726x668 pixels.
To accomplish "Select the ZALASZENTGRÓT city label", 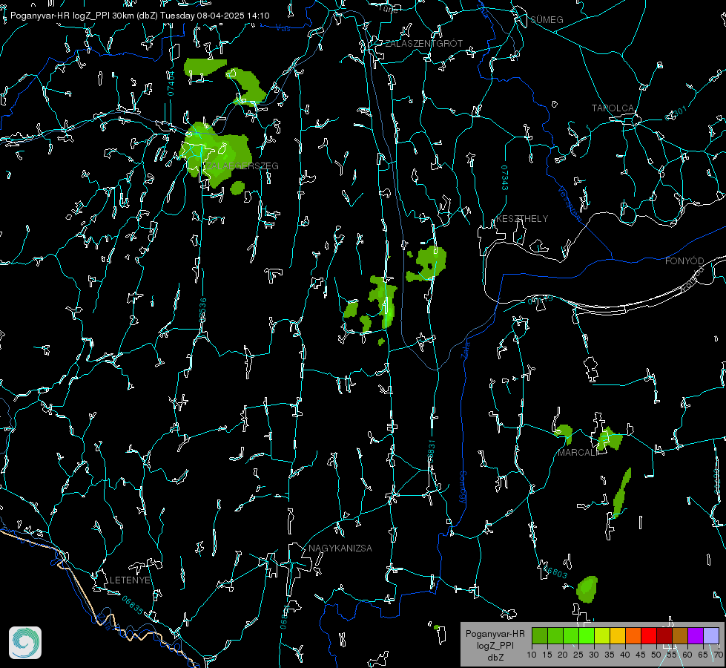I will point(424,44).
